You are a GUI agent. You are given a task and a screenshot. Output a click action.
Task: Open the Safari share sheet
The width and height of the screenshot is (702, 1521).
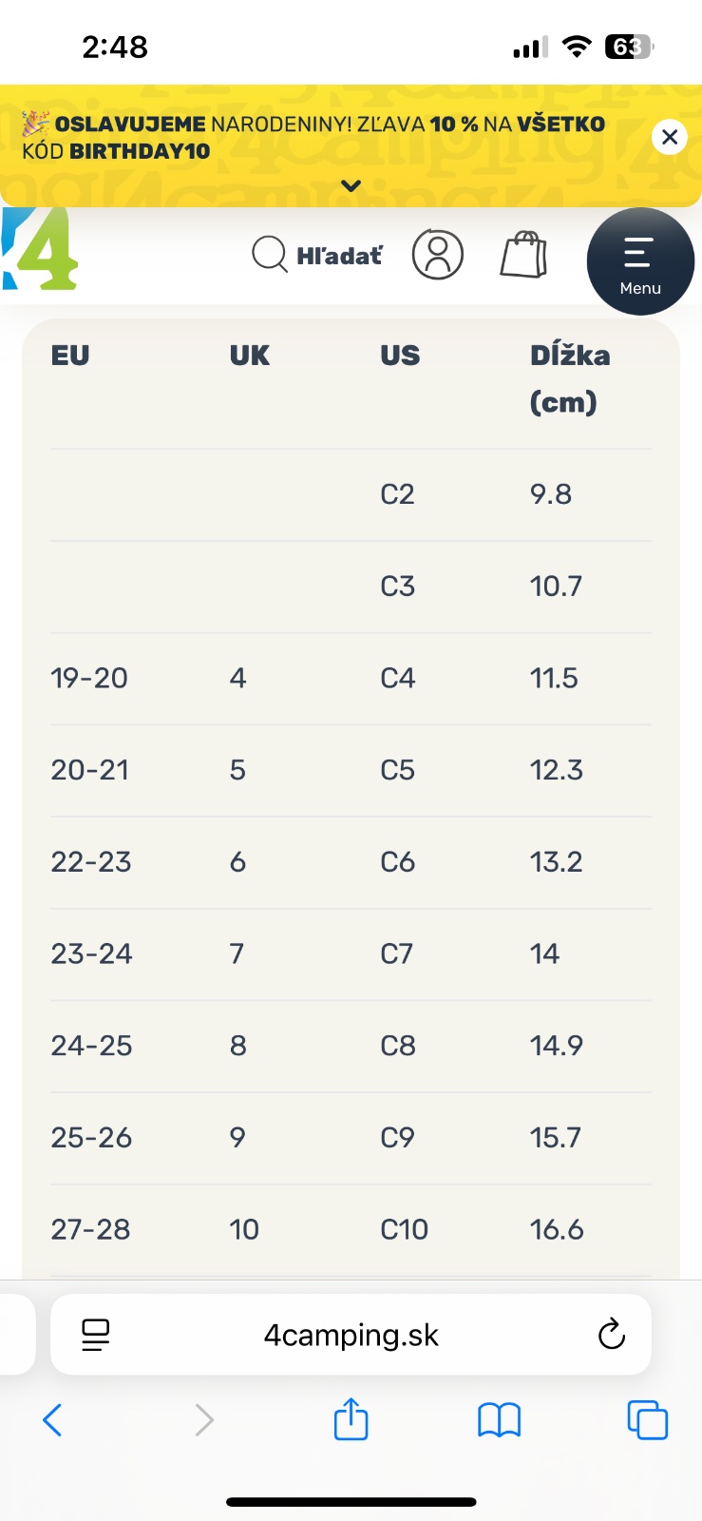pos(351,1420)
